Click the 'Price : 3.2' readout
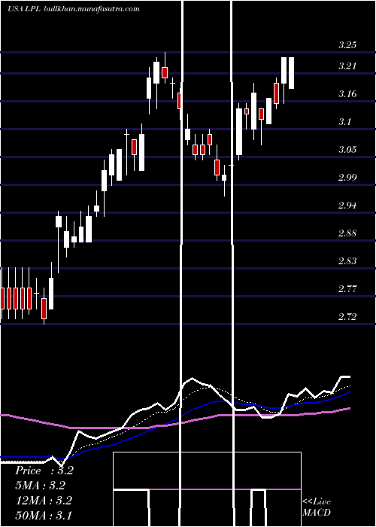Viewport: 376px width, 527px height. [44, 471]
